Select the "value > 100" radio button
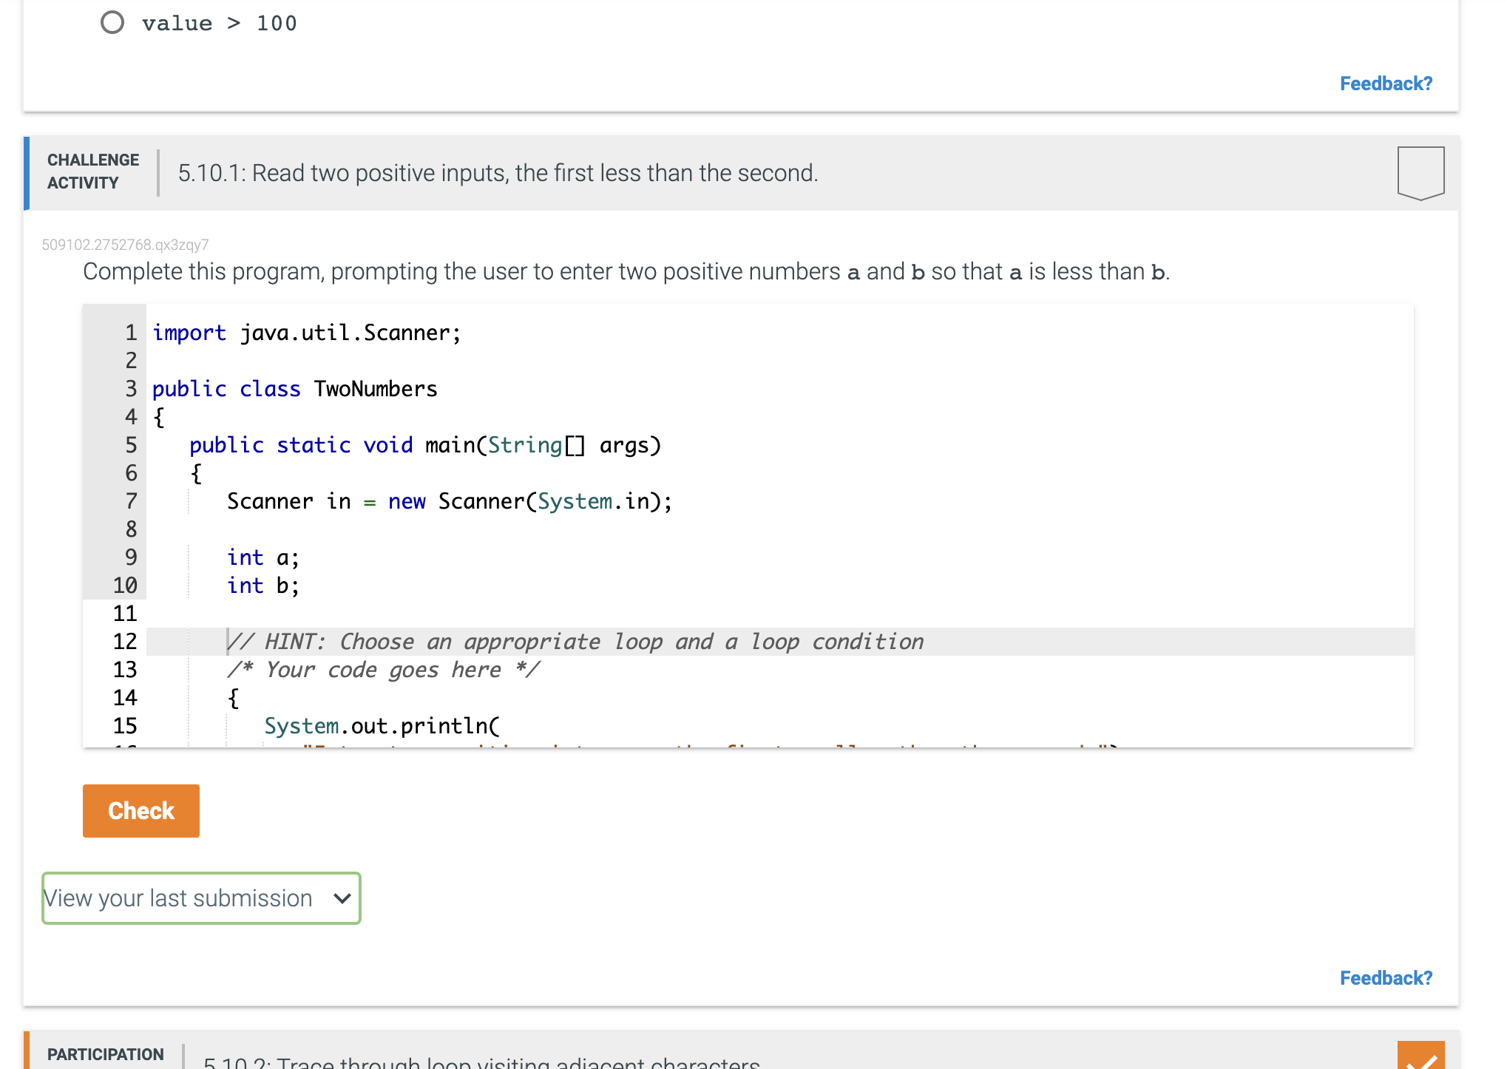Viewport: 1507px width, 1069px height. point(112,23)
